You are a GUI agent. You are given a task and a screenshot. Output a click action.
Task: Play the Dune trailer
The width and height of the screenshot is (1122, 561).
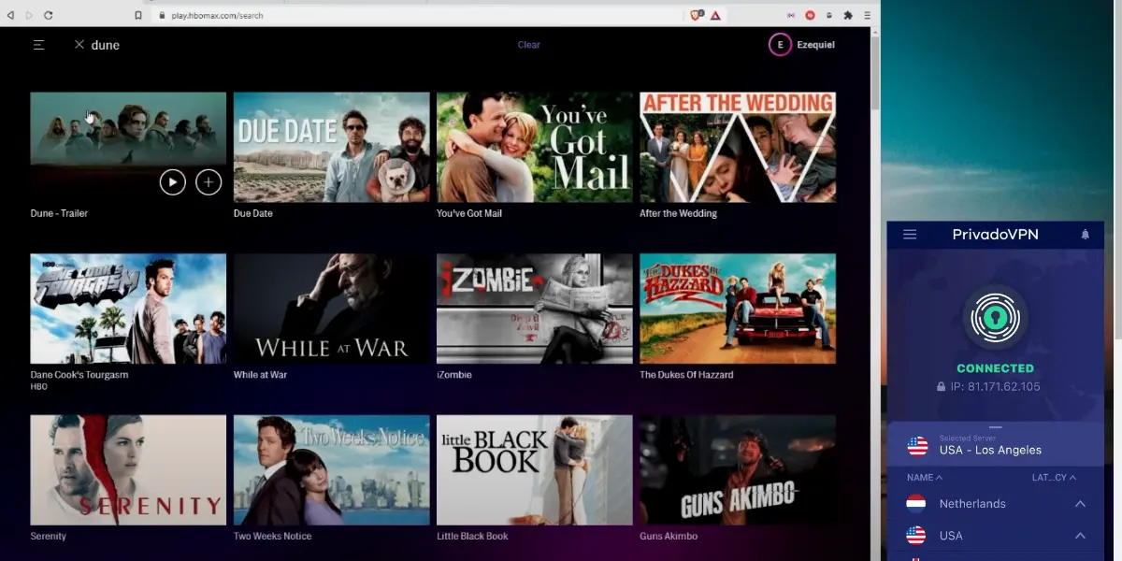point(172,182)
